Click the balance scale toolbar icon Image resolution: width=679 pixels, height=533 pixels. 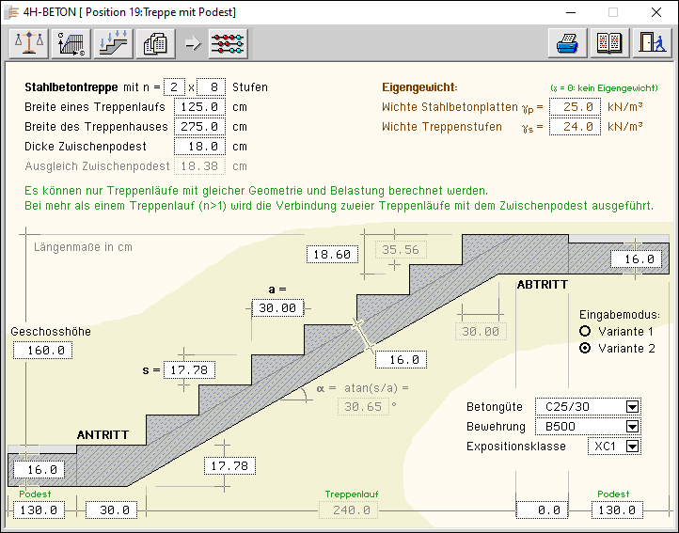28,43
